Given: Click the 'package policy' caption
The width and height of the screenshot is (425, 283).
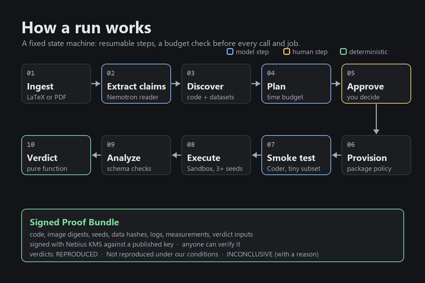Looking at the screenshot, I should pyautogui.click(x=369, y=169).
